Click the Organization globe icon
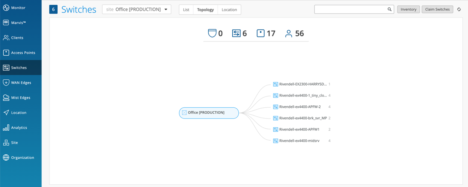 tap(6, 158)
